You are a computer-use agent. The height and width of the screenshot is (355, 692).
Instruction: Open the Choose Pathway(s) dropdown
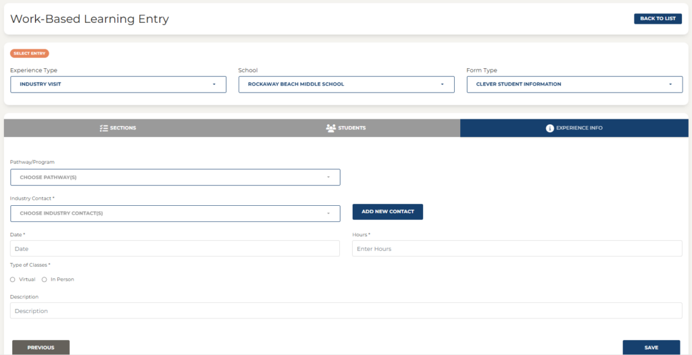[x=175, y=177]
